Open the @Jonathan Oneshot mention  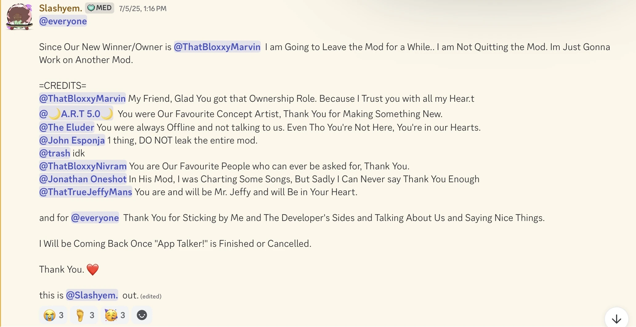point(83,179)
